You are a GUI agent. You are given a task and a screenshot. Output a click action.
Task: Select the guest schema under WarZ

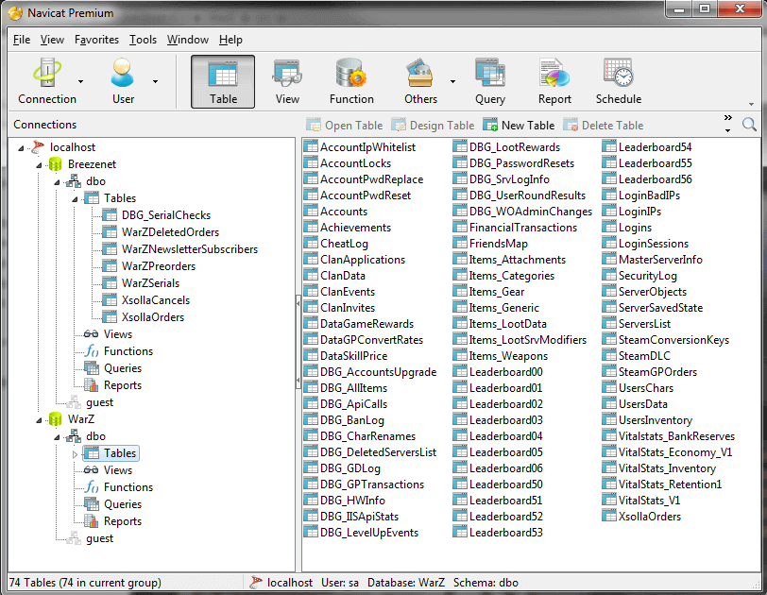point(99,538)
